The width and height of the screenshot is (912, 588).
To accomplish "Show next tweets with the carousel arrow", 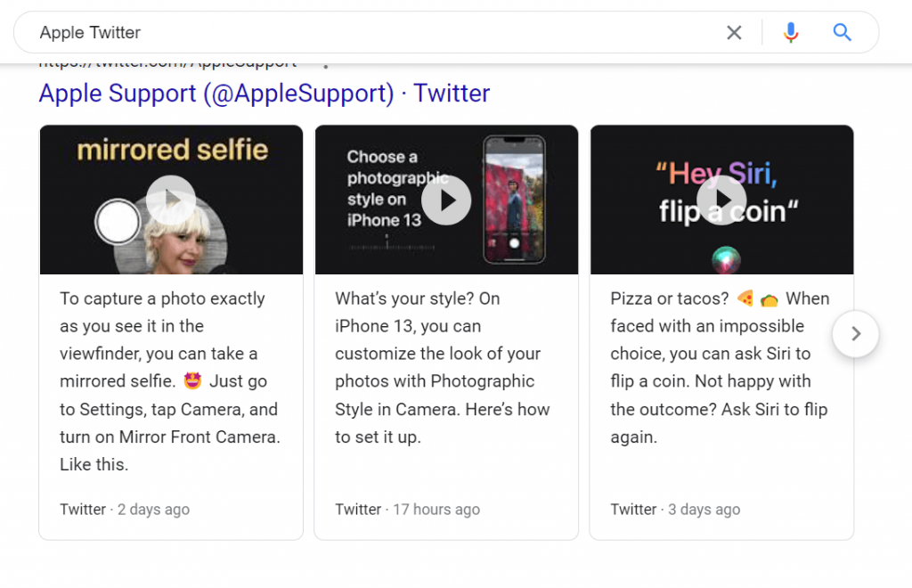I will [x=856, y=334].
